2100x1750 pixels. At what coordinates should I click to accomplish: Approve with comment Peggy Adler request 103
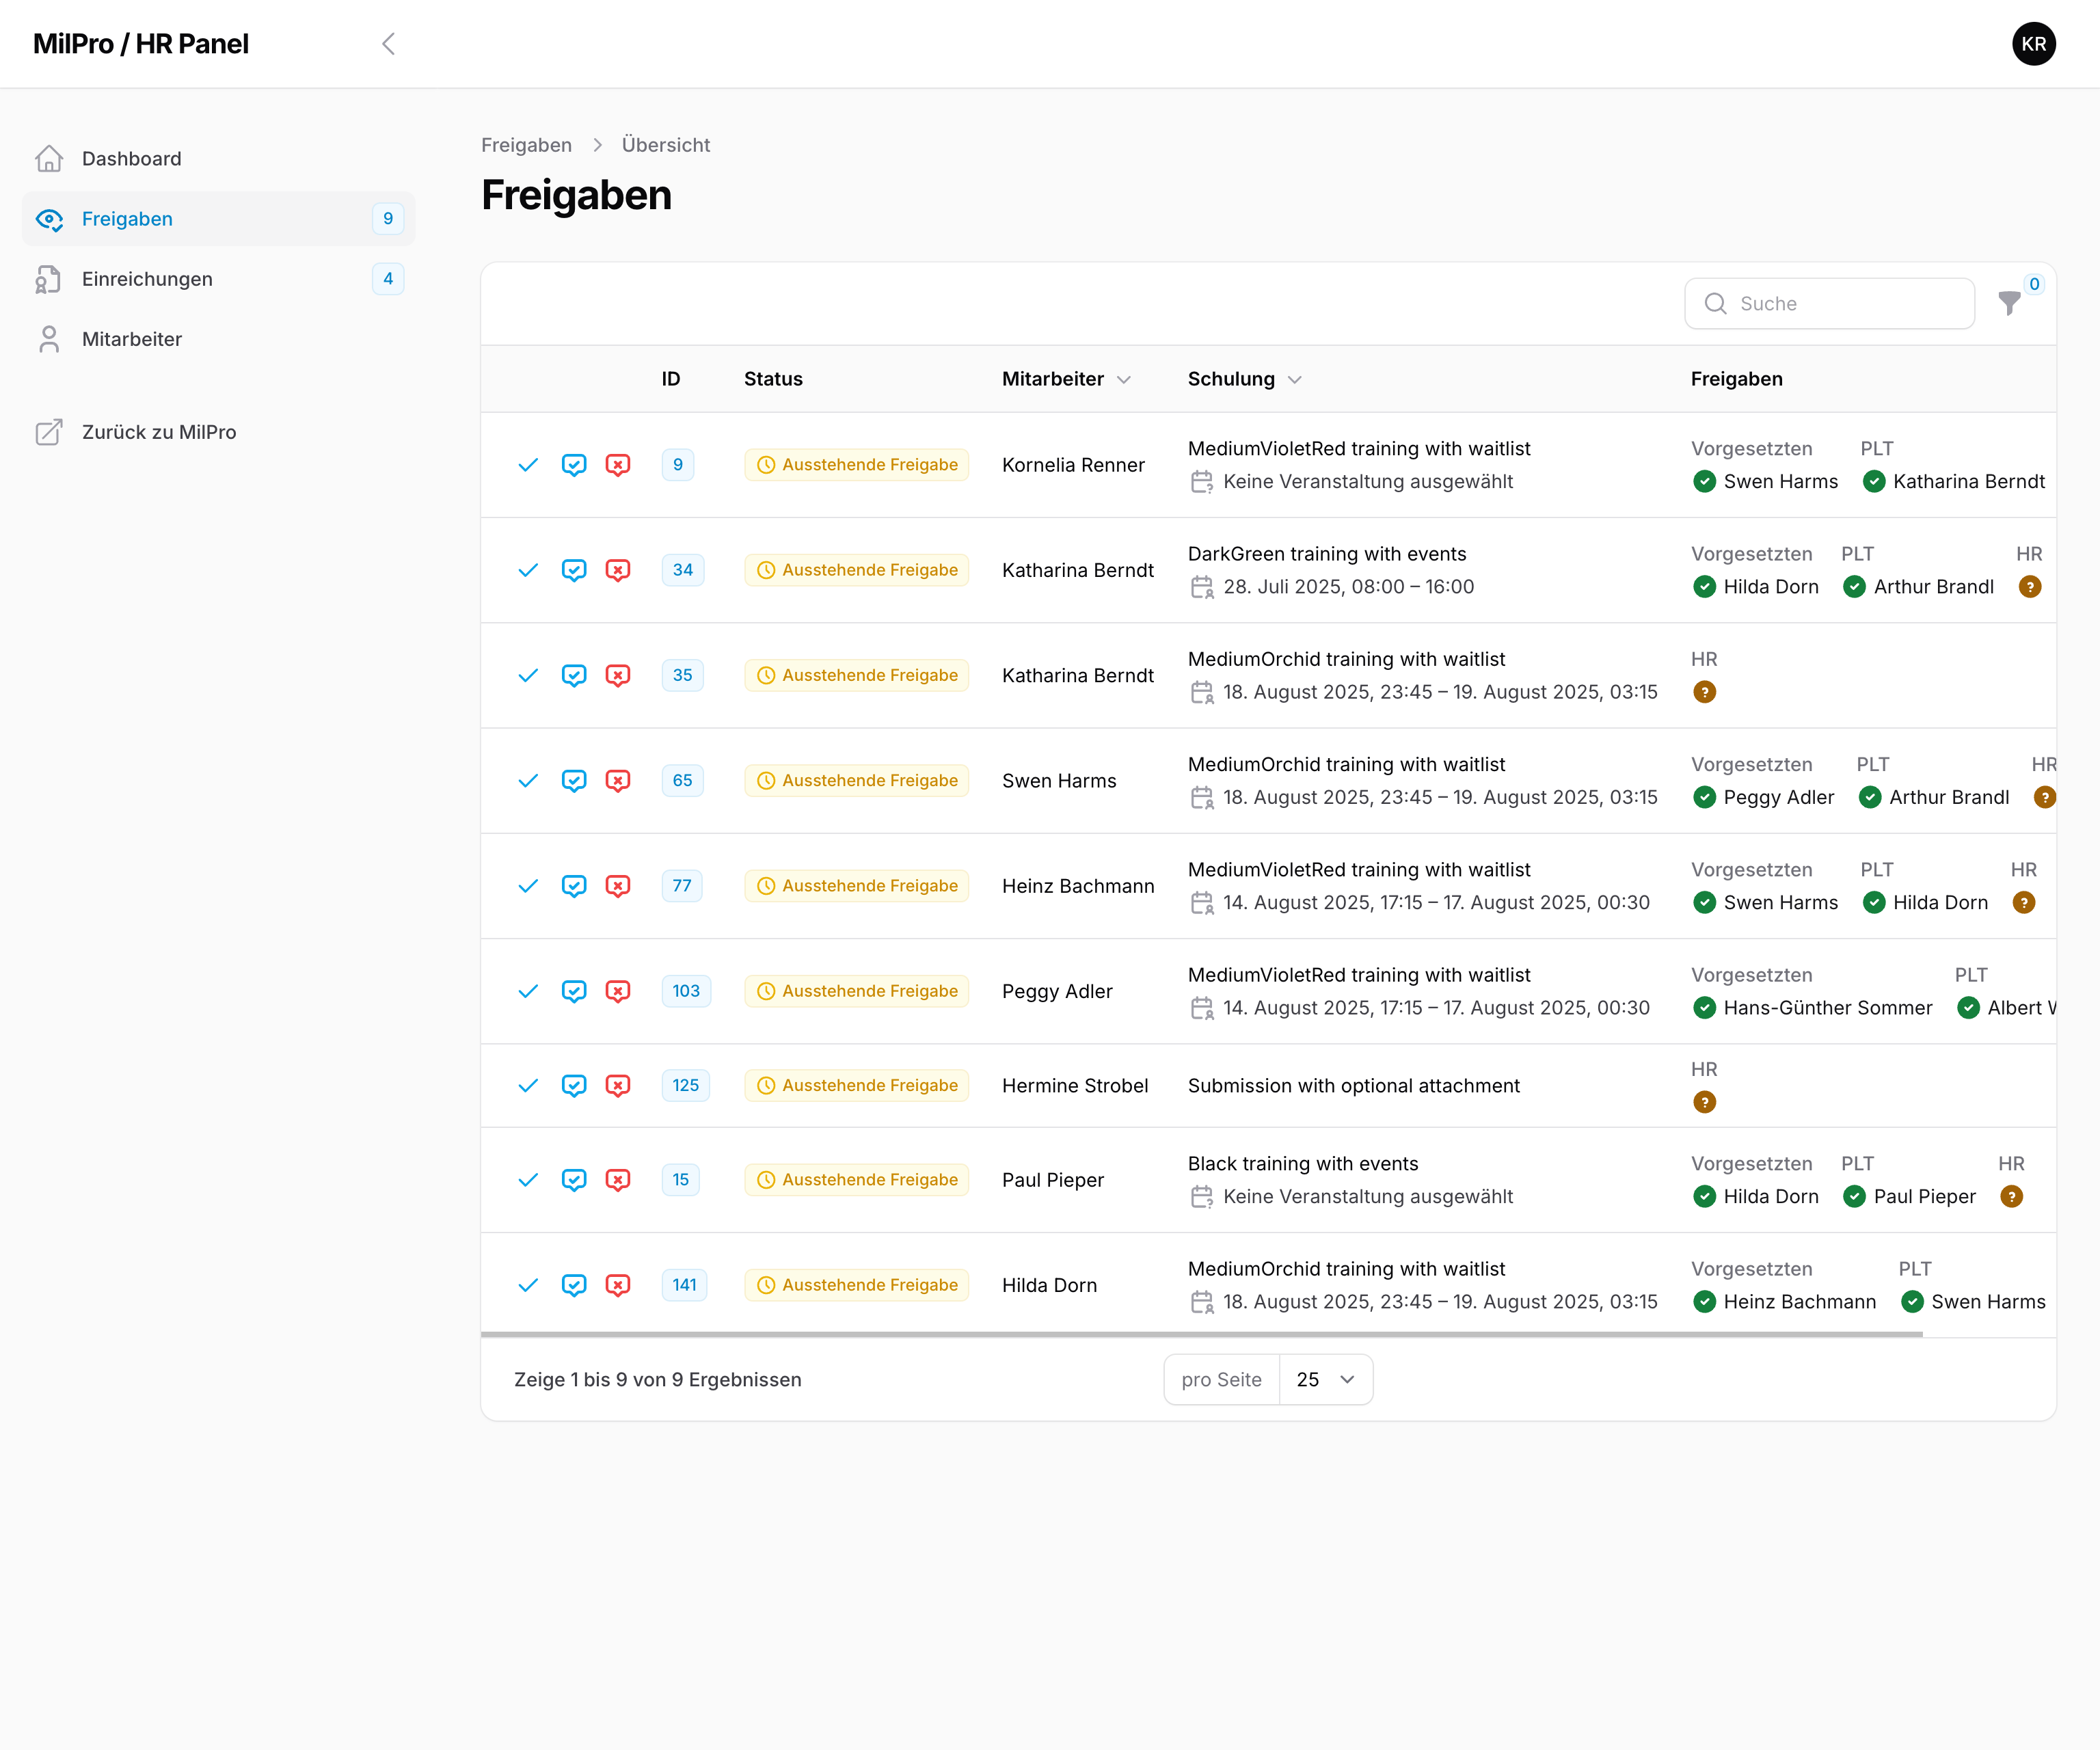tap(574, 991)
